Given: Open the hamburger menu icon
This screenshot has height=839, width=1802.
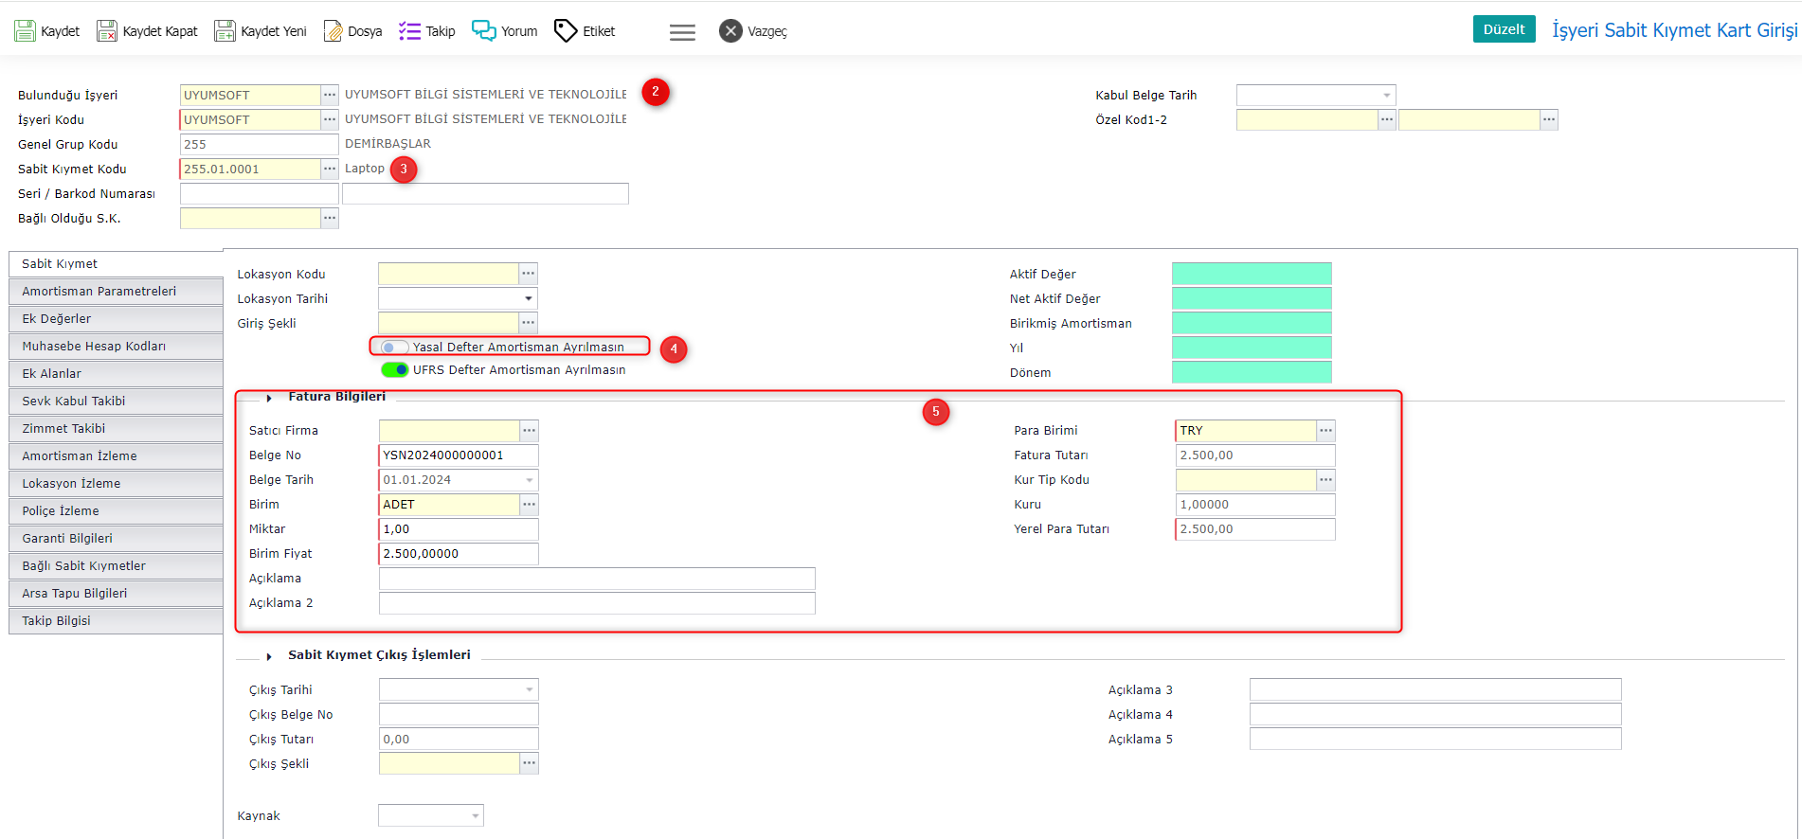Looking at the screenshot, I should coord(682,32).
